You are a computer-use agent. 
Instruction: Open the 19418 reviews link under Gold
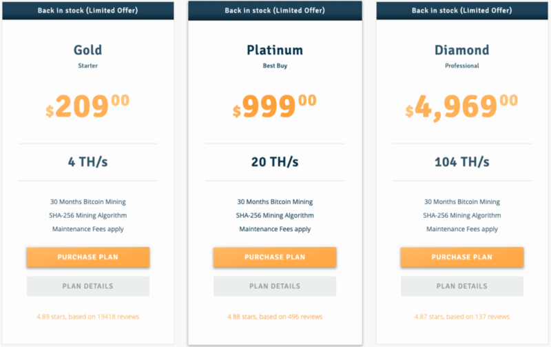pos(88,317)
